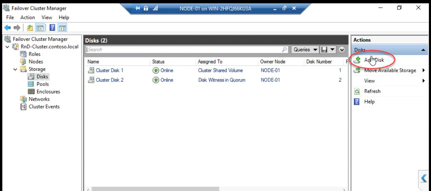Collapse the Storage tree node
The height and width of the screenshot is (191, 431).
tap(15, 69)
